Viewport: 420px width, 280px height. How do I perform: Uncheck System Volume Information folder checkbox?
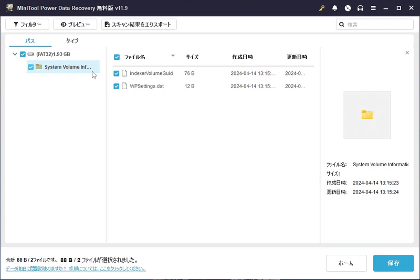[31, 67]
